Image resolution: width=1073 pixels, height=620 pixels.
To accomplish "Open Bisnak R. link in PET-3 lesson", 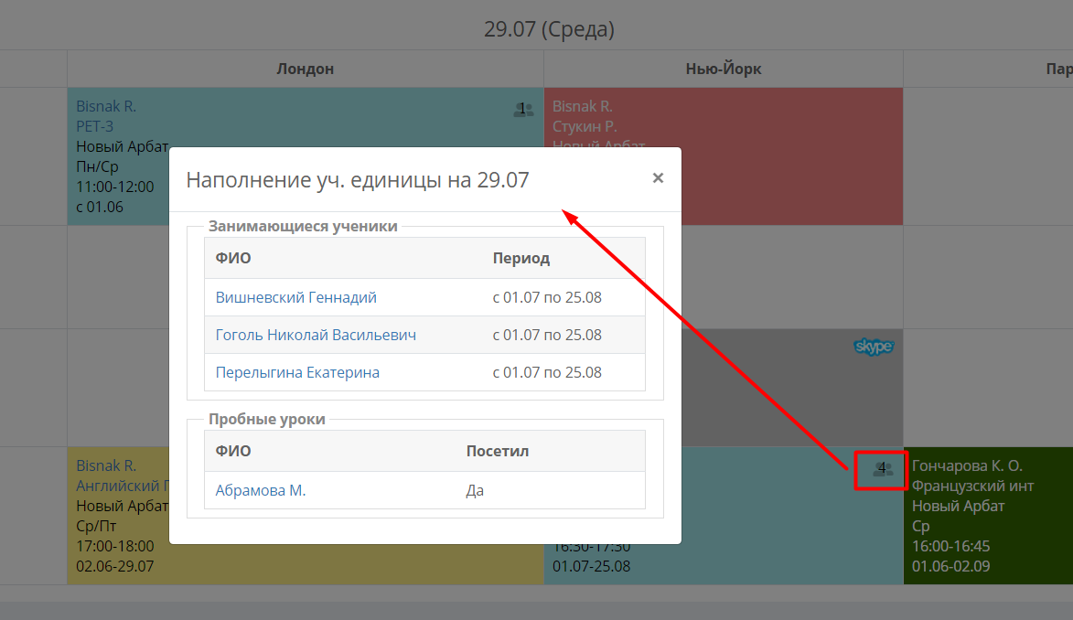I will click(x=106, y=107).
